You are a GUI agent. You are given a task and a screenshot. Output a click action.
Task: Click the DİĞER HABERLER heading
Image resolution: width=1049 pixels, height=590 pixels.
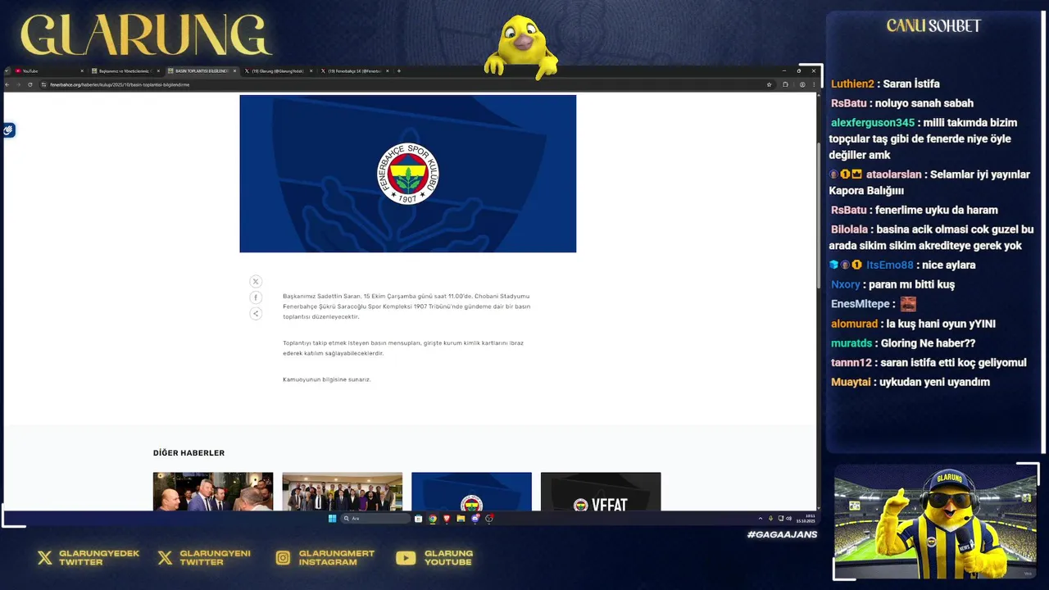pyautogui.click(x=188, y=453)
